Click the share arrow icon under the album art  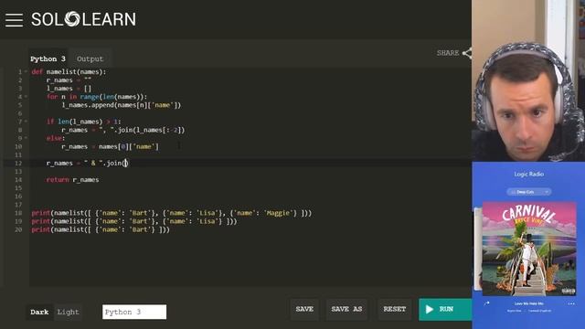pos(486,303)
